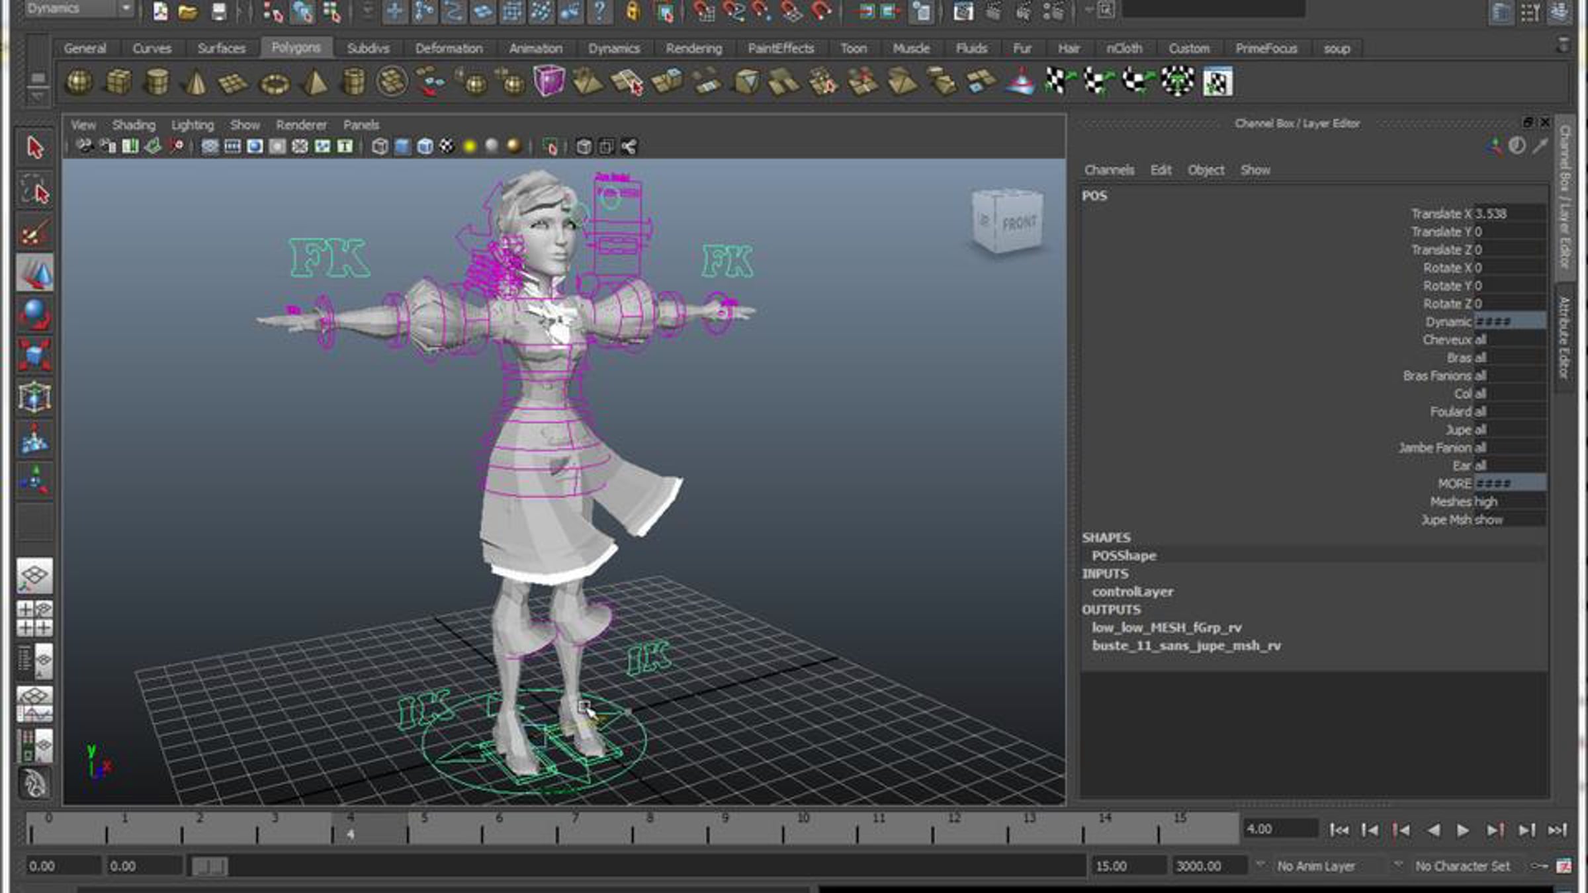1588x893 pixels.
Task: Open the Shading panel menu
Action: tap(134, 125)
